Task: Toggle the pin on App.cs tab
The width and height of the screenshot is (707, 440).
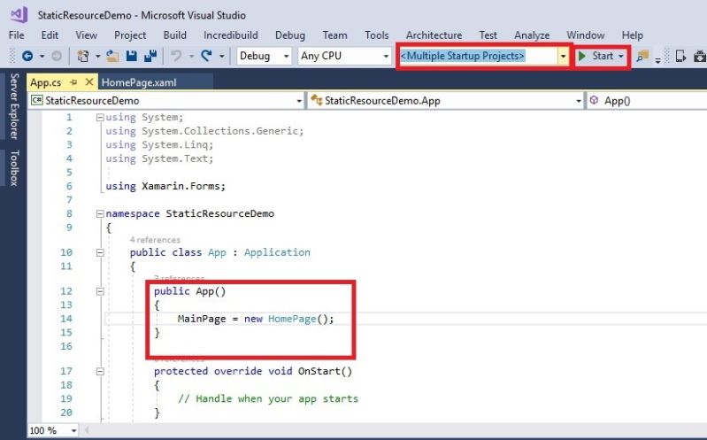Action: [x=73, y=82]
